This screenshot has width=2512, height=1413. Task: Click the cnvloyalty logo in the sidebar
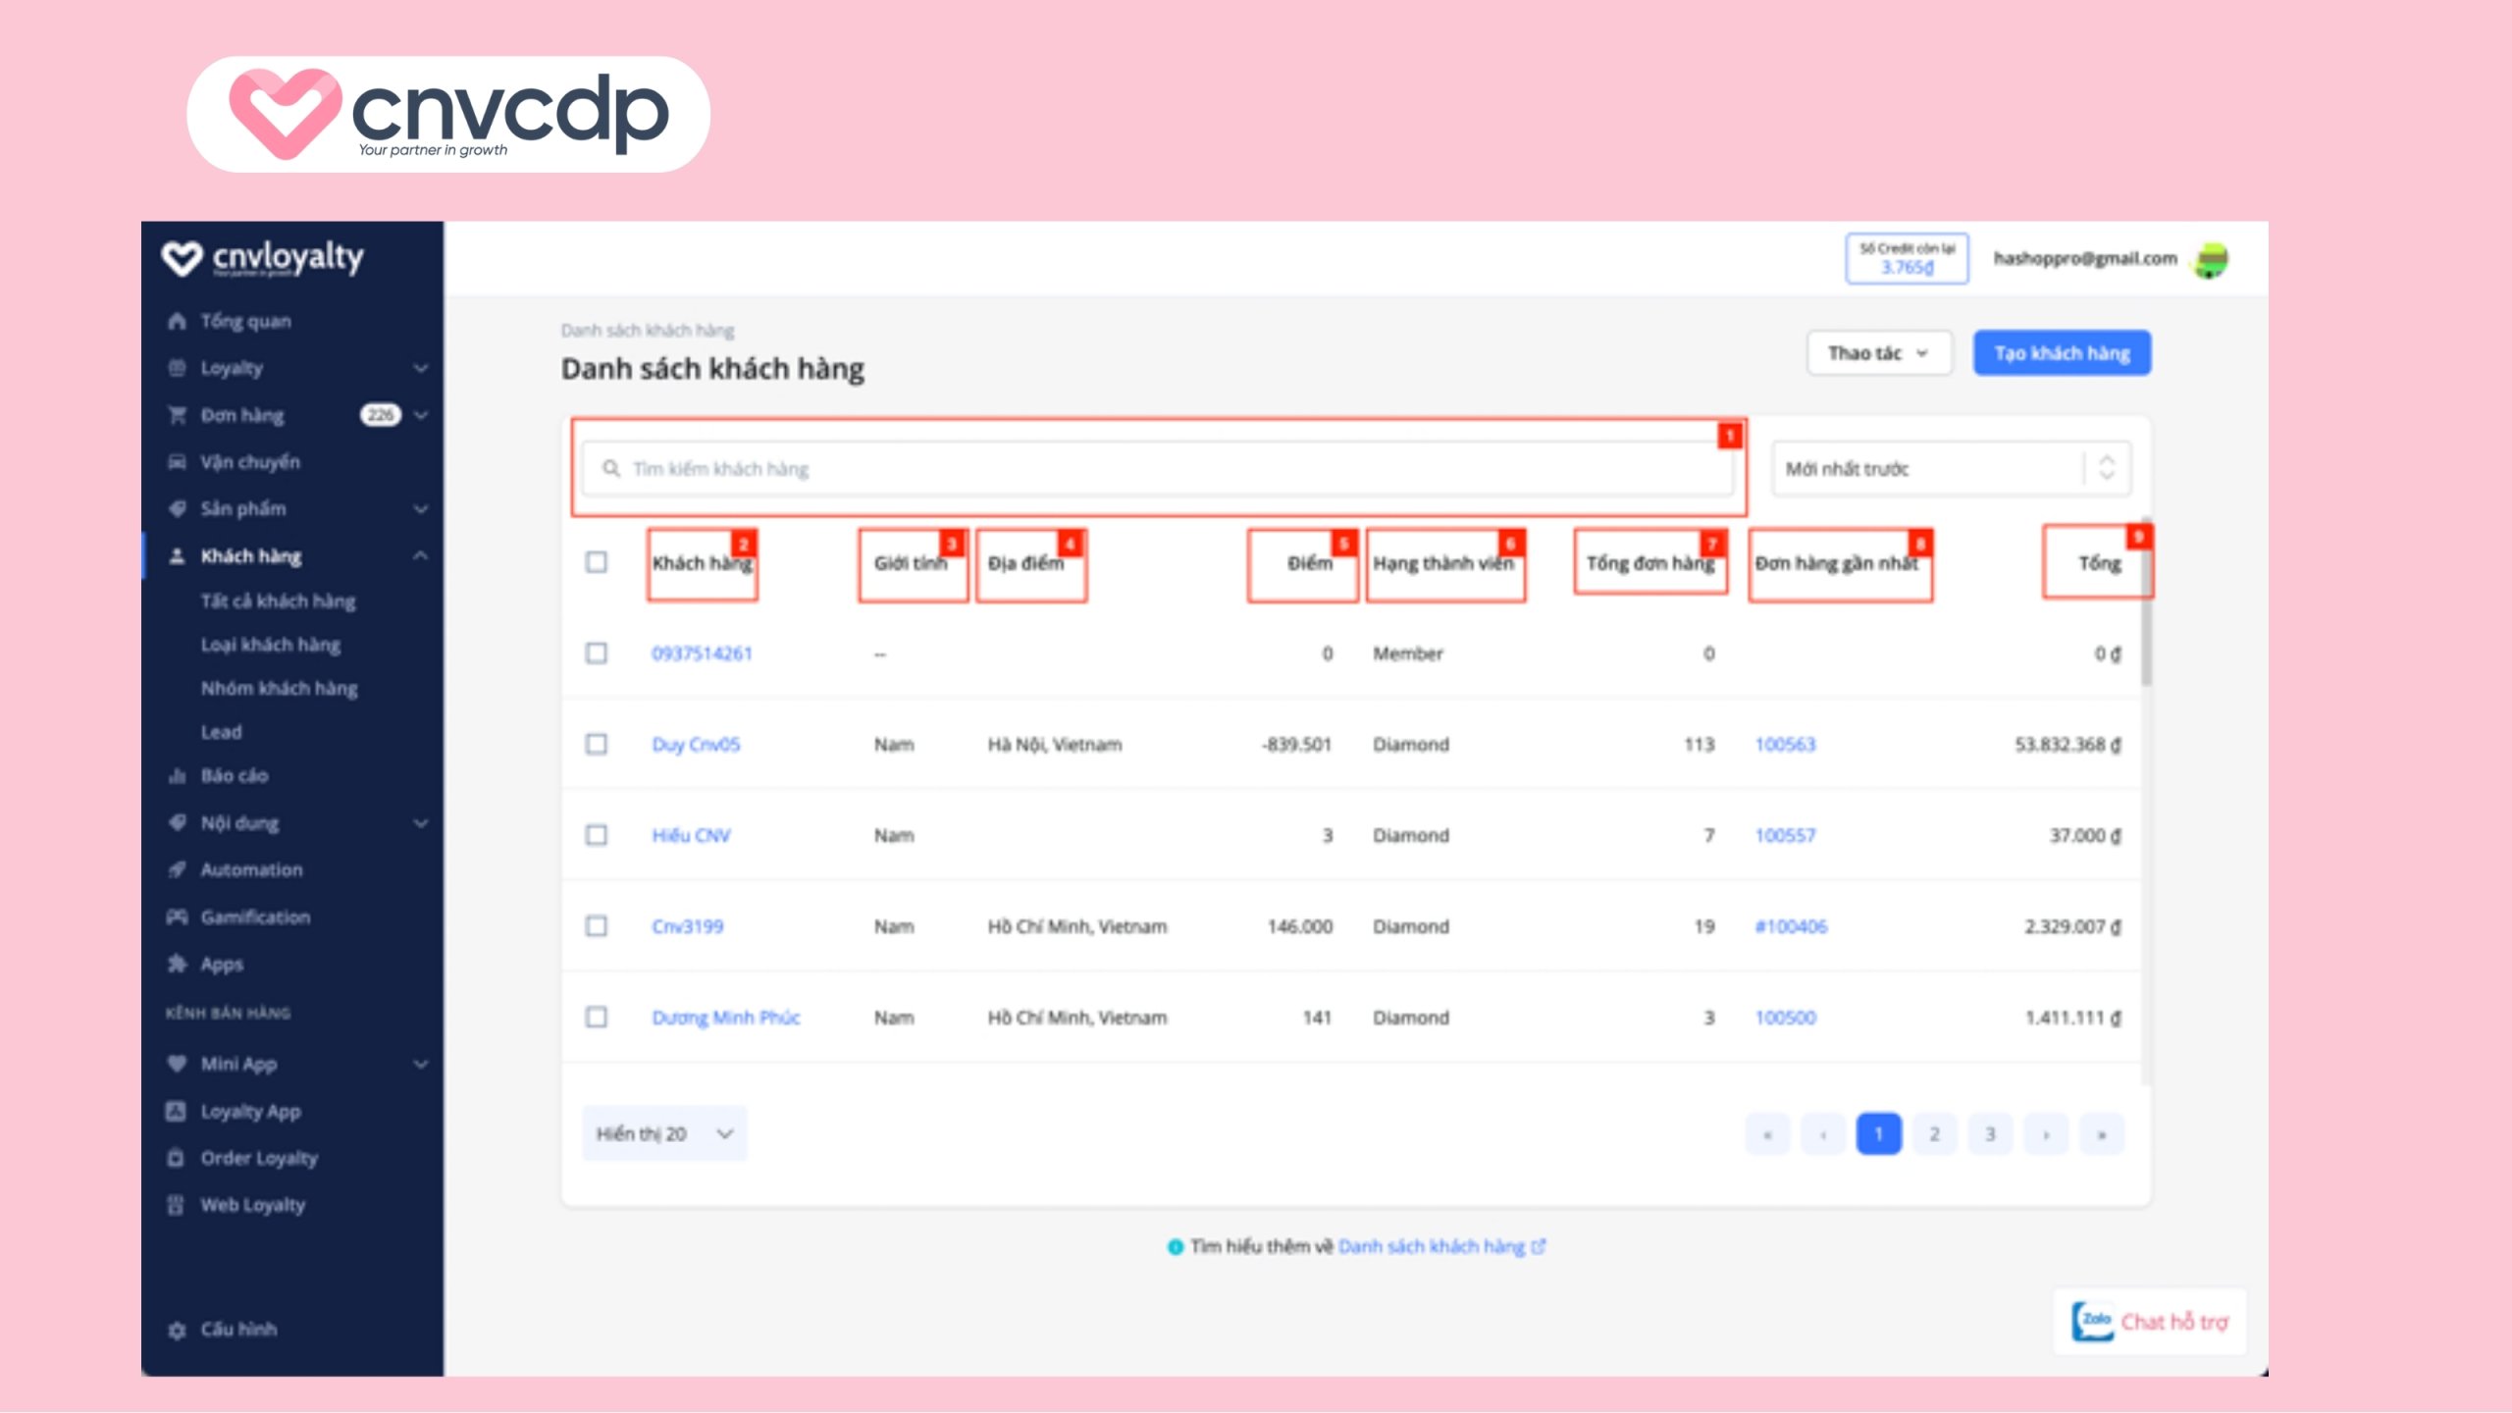262,258
